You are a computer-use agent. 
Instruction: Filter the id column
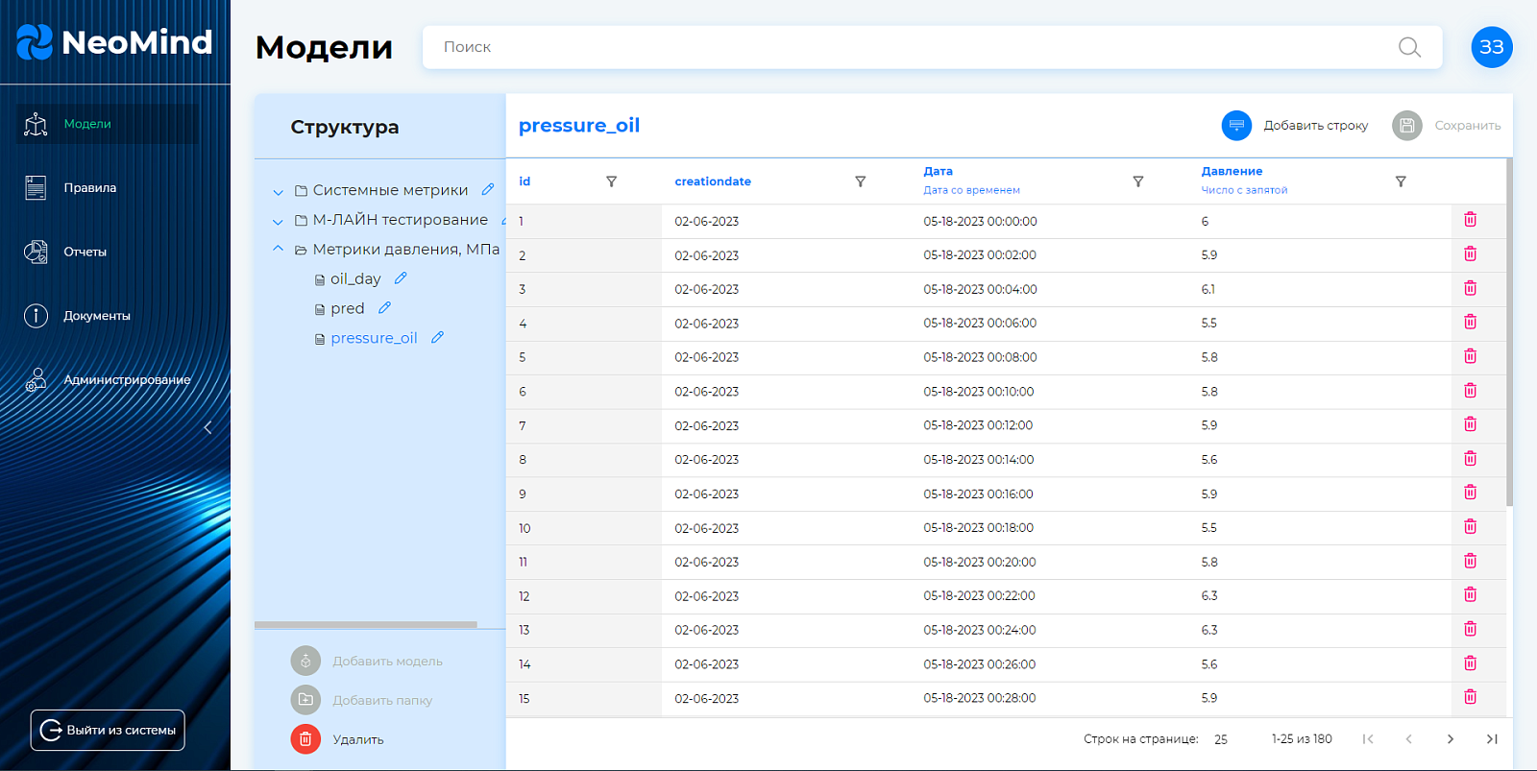(x=611, y=181)
